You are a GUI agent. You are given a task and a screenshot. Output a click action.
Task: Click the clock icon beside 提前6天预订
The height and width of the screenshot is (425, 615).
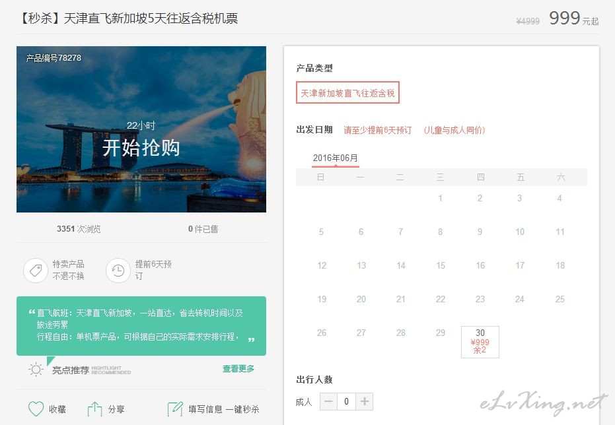pyautogui.click(x=118, y=271)
